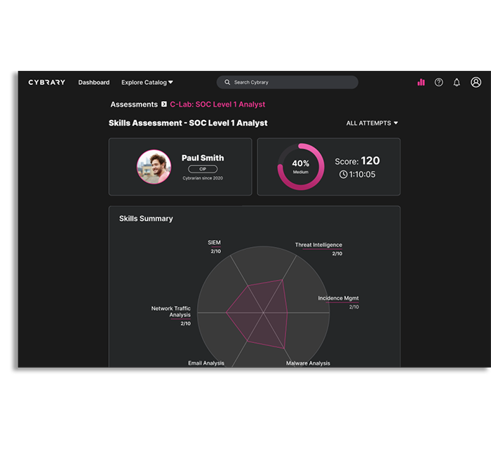Open the user account icon
Screen dimensions: 491x456
(x=476, y=82)
